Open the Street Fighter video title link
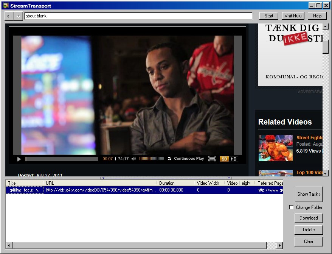Image resolution: width=332 pixels, height=254 pixels. tap(309, 138)
